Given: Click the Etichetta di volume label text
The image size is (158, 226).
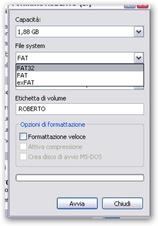Looking at the screenshot, I should coord(41,98).
